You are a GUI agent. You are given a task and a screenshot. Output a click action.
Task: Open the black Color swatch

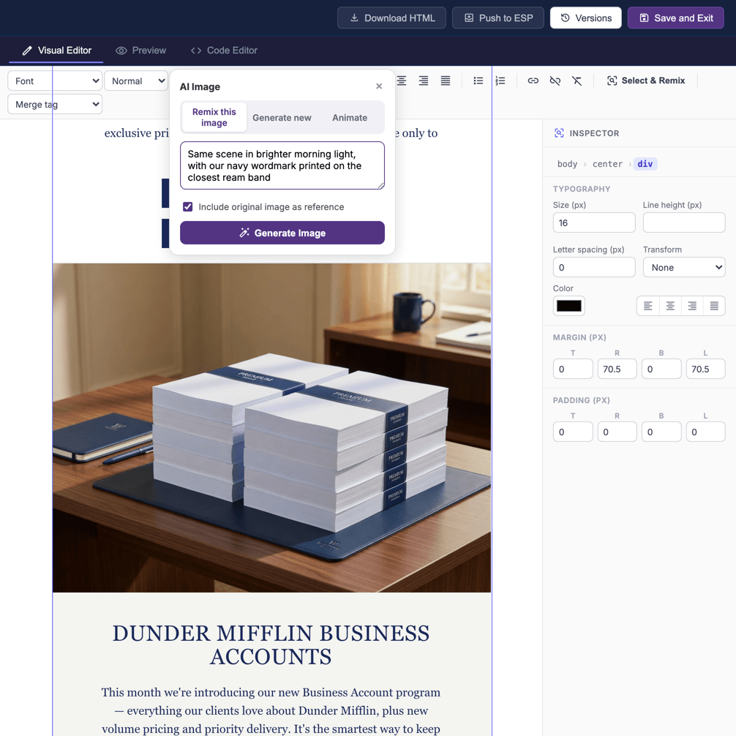(x=569, y=306)
